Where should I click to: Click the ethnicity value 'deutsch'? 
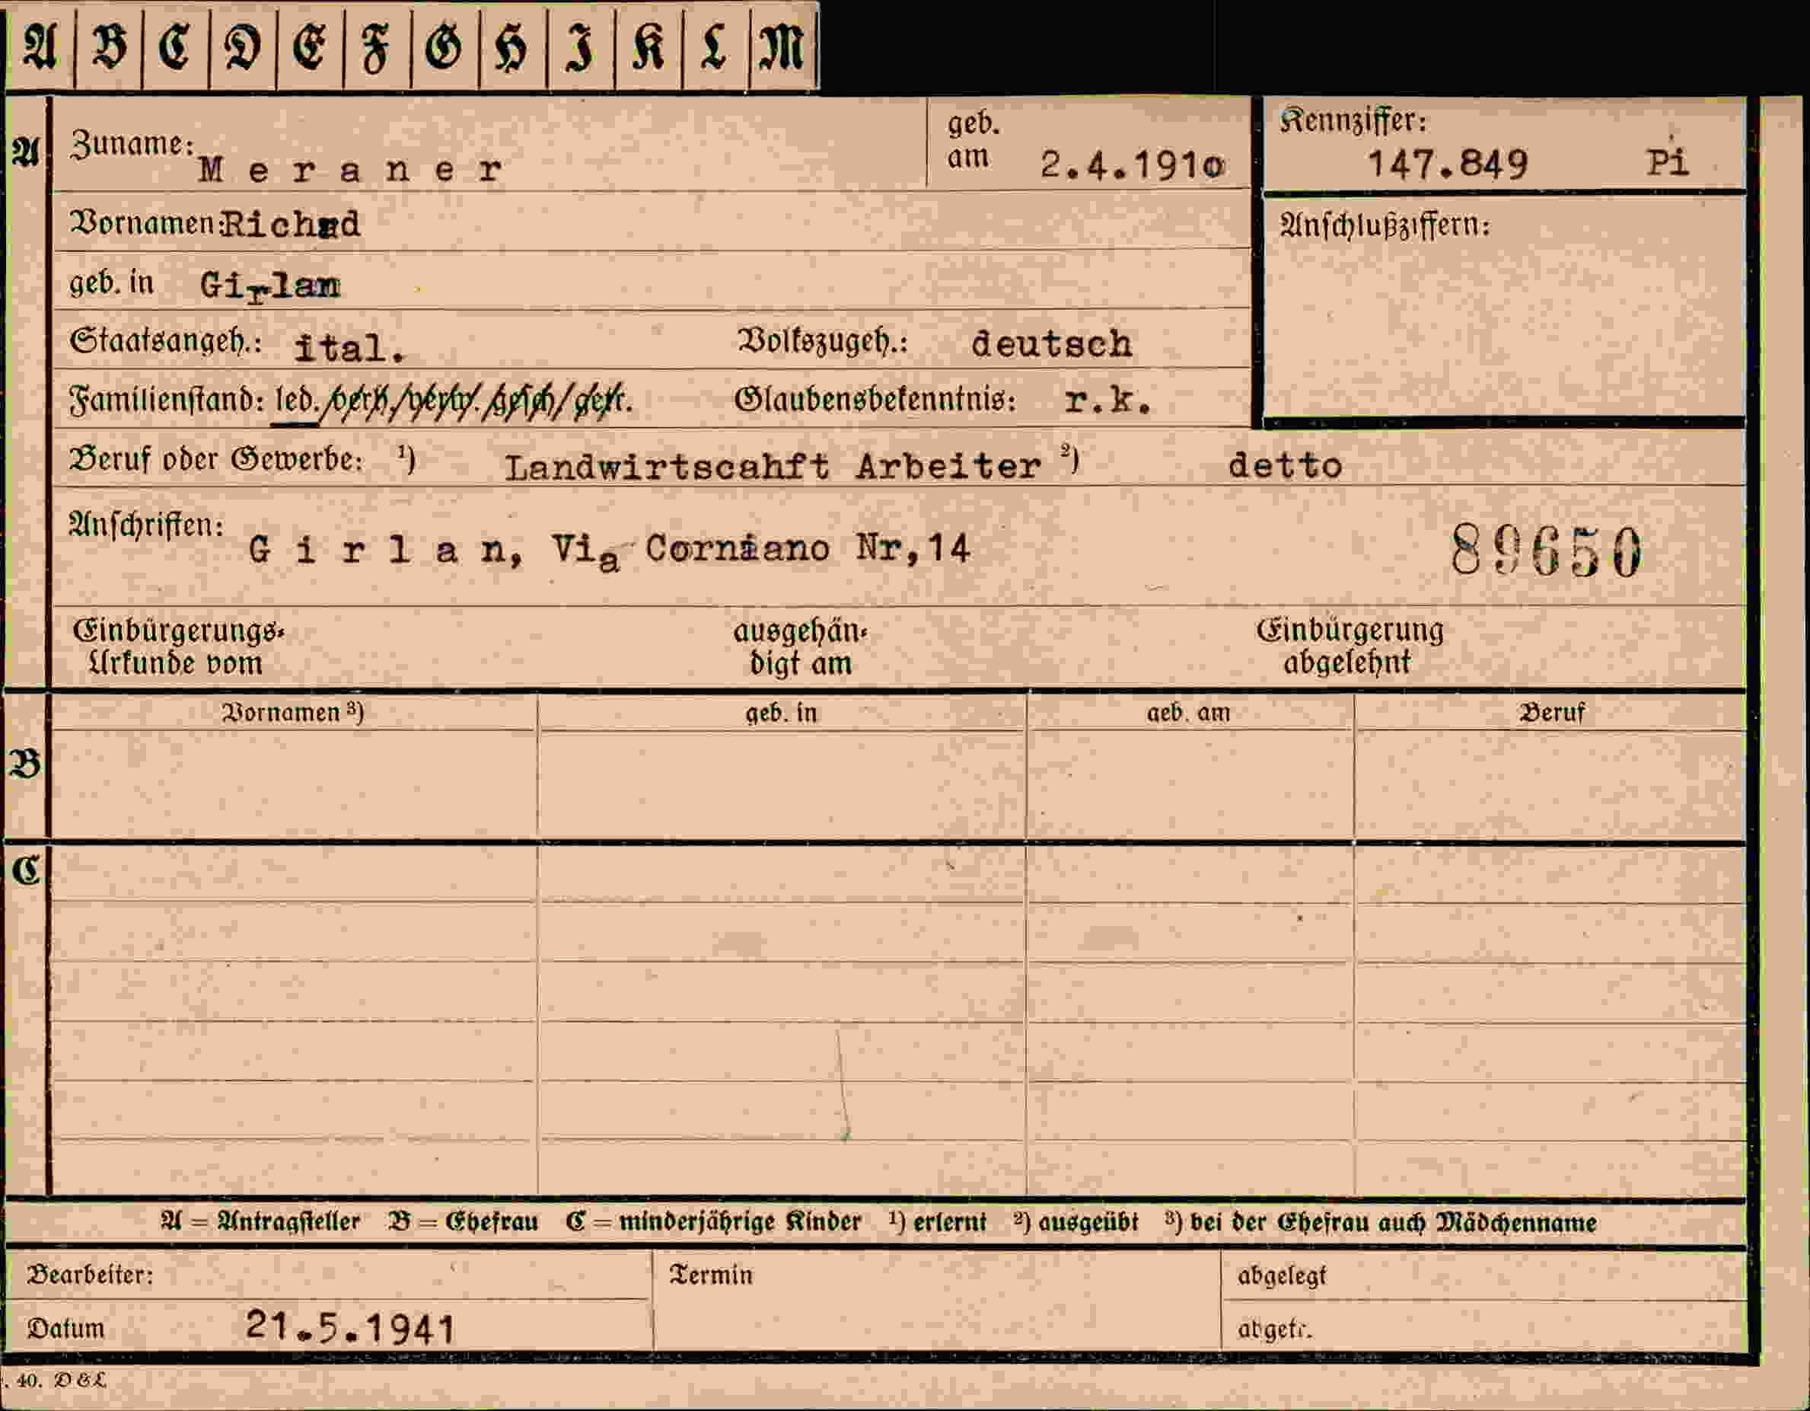click(x=1051, y=343)
